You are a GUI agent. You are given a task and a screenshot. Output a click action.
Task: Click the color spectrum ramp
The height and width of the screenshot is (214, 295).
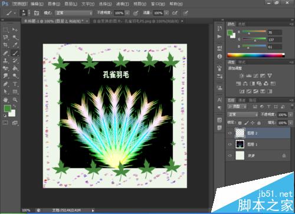256,55
